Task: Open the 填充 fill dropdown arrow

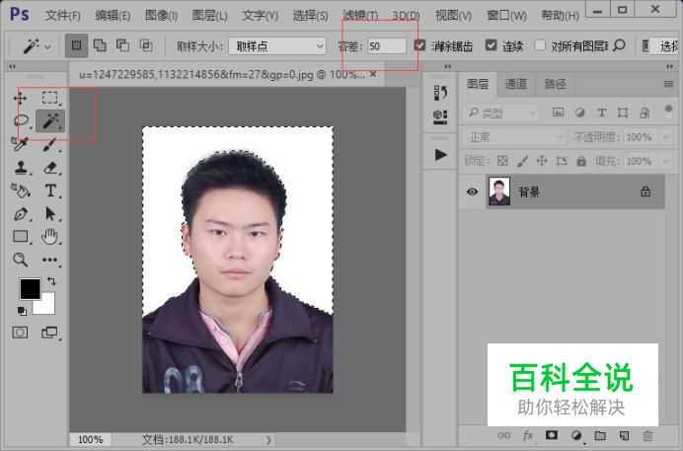Action: click(x=665, y=161)
